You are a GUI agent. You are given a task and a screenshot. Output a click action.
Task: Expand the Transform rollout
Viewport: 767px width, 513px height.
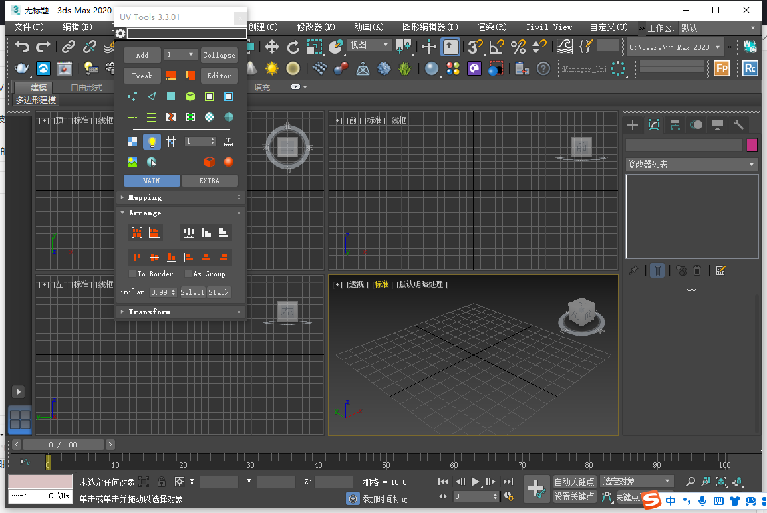[180, 312]
